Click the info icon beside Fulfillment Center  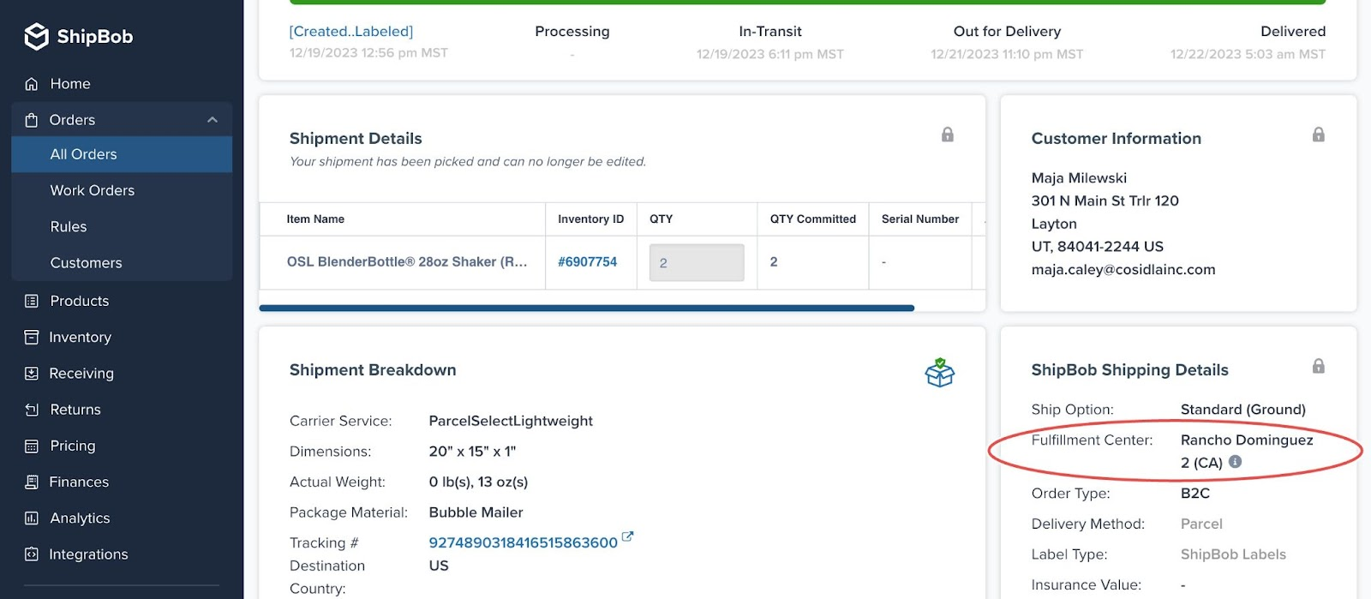point(1235,461)
